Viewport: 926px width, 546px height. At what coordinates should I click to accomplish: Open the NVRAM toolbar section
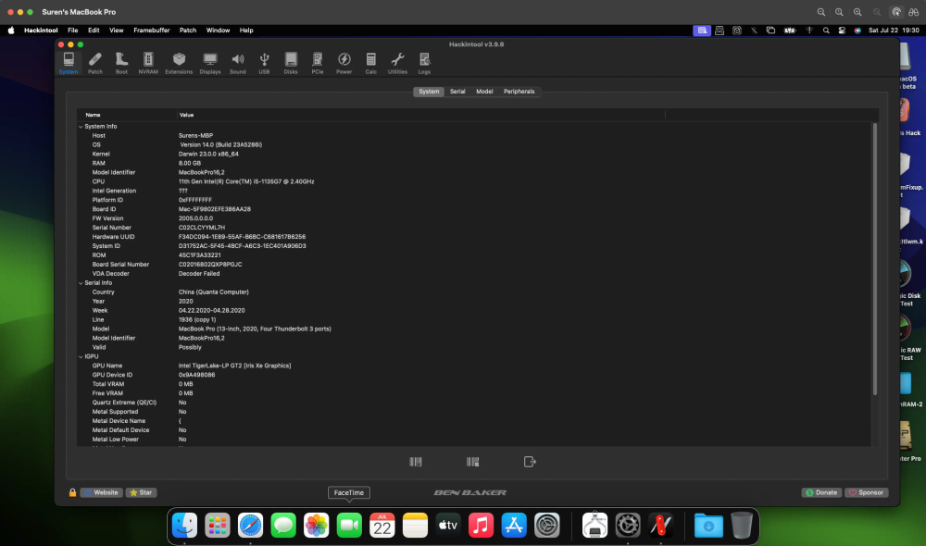point(148,63)
